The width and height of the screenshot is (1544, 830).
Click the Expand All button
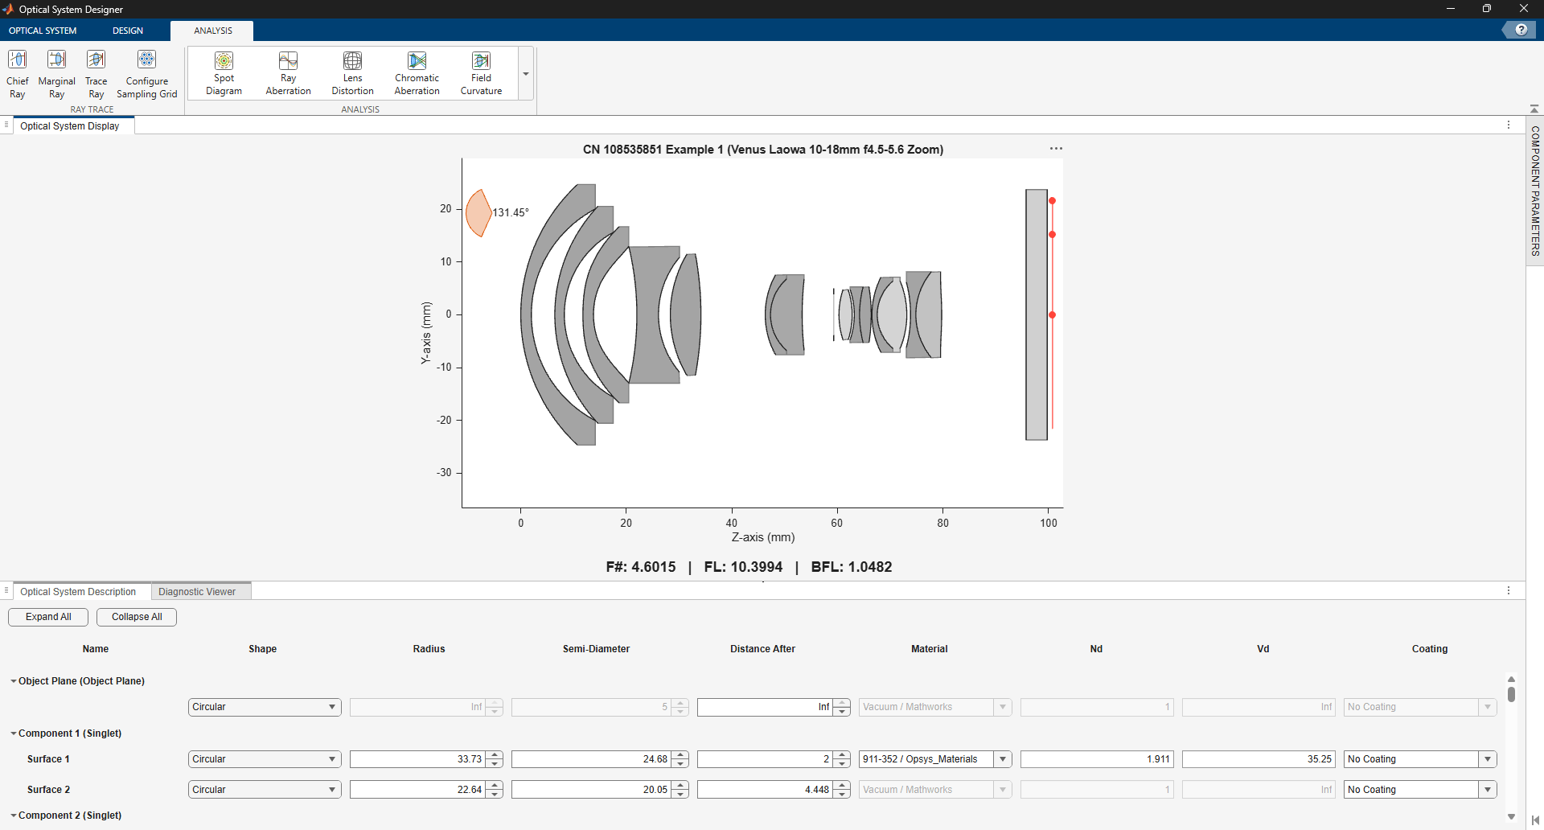pos(48,617)
